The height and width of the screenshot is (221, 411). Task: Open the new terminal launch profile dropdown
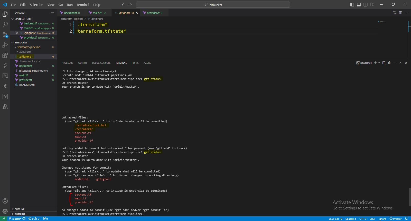coord(379,63)
